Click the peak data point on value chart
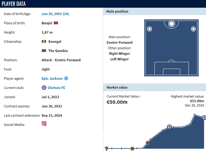Screen dimensions: 206x153 195,115
